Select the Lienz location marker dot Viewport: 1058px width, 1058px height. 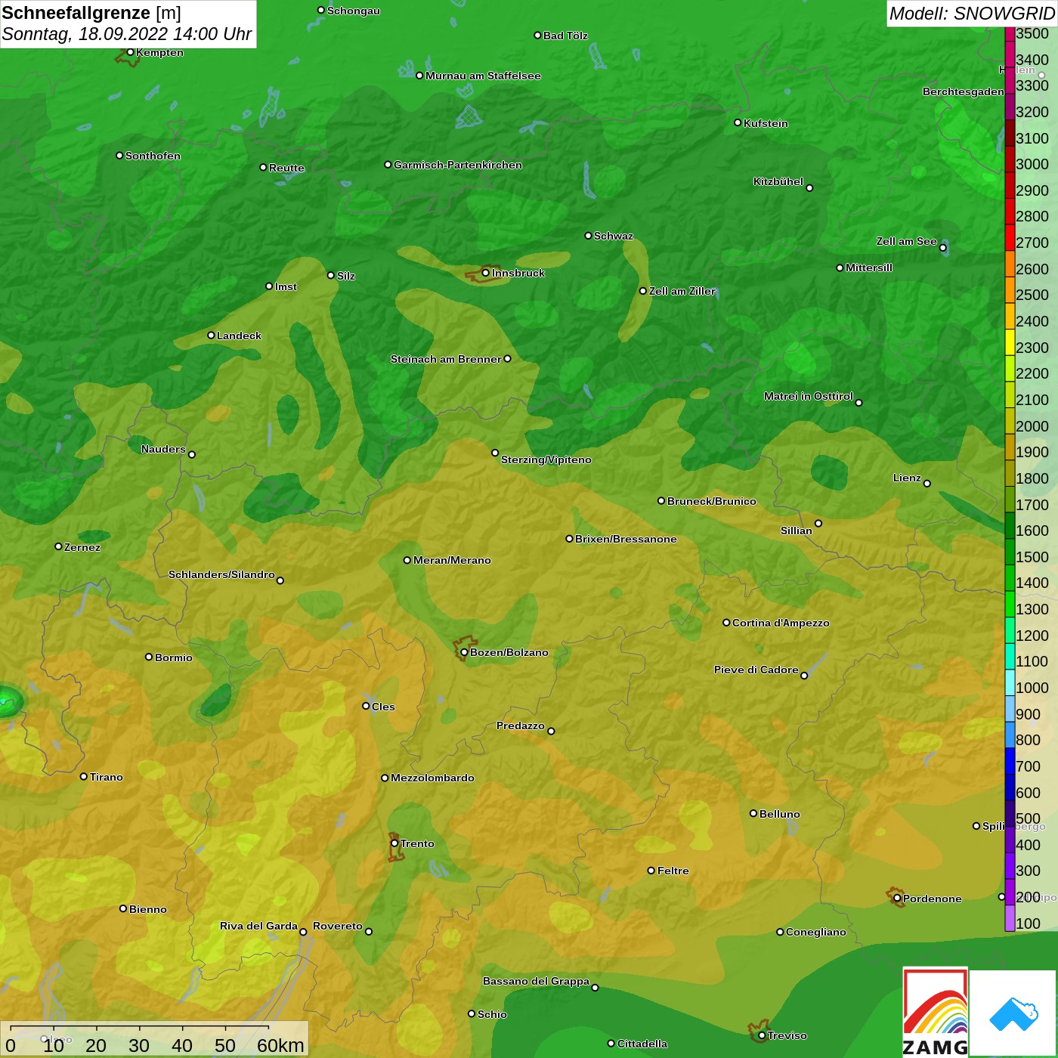pos(927,484)
